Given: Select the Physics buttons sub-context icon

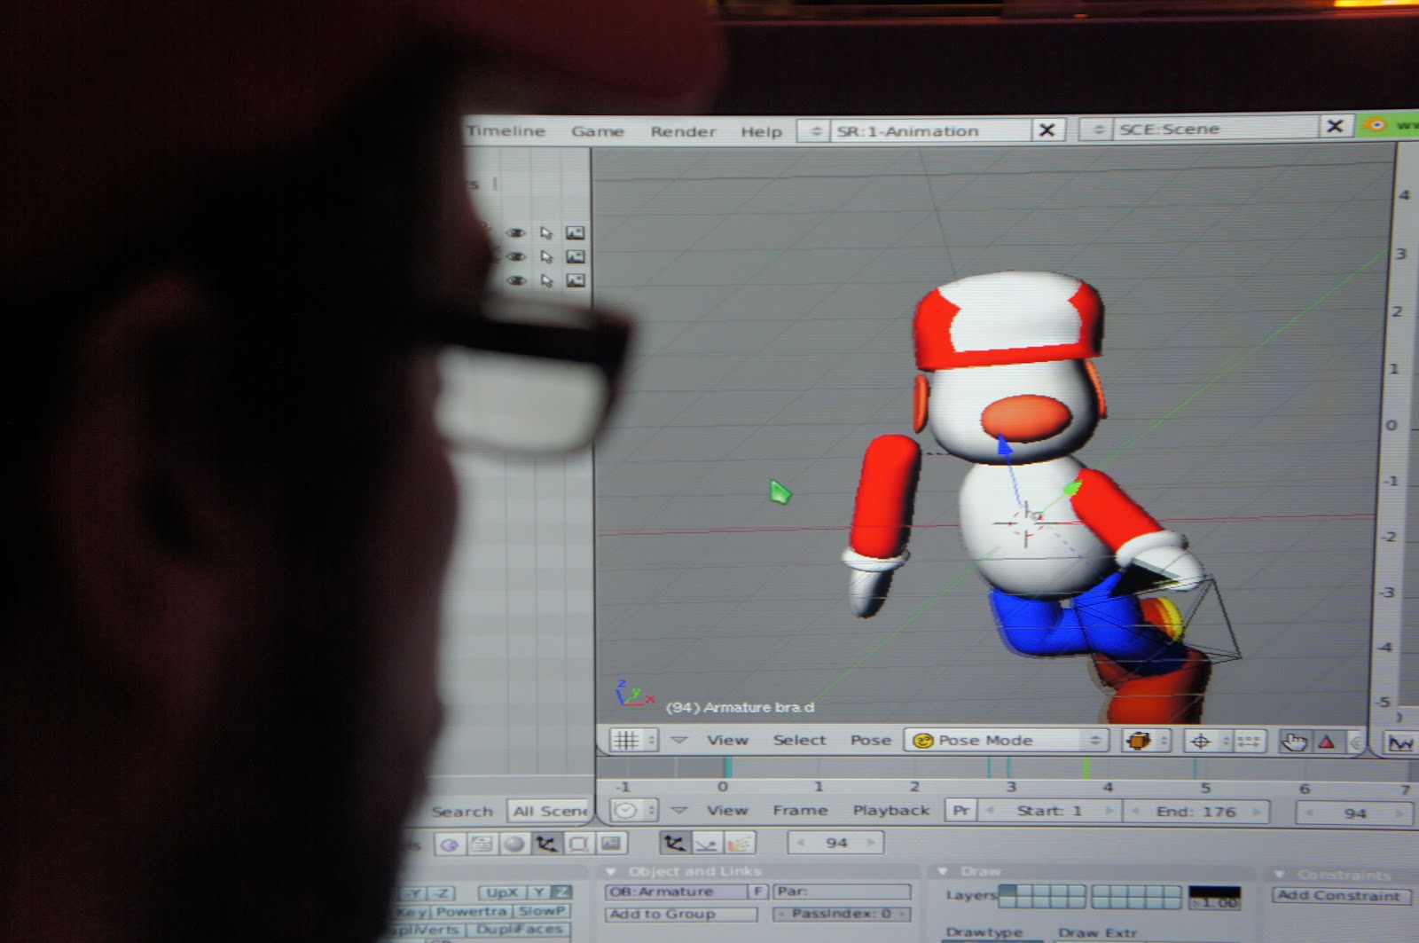Looking at the screenshot, I should coord(707,843).
